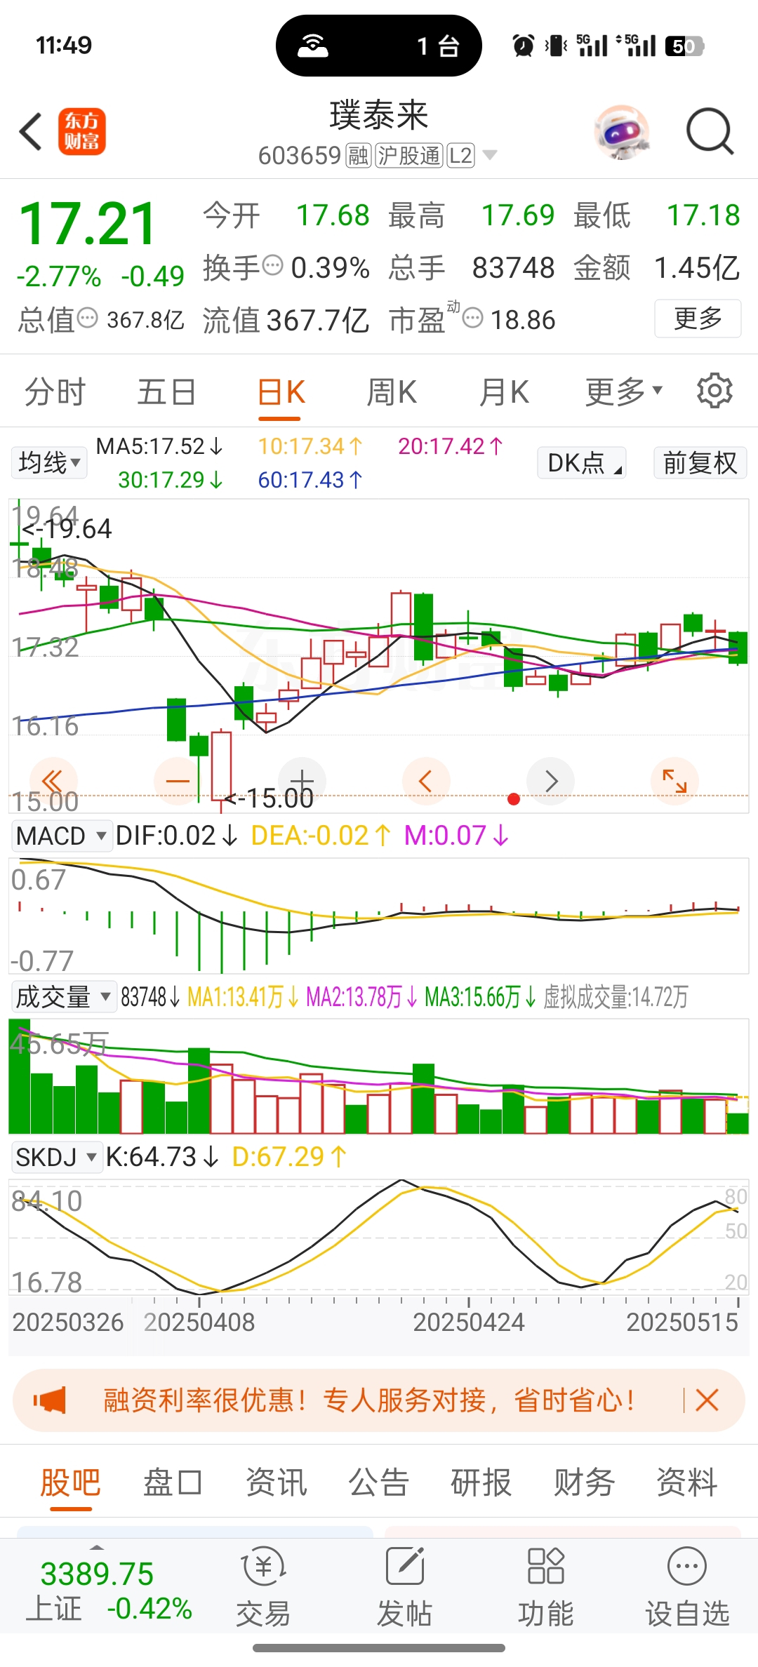Tap the 融资利率很优惠 promo text
758x1667 pixels.
coord(368,1400)
